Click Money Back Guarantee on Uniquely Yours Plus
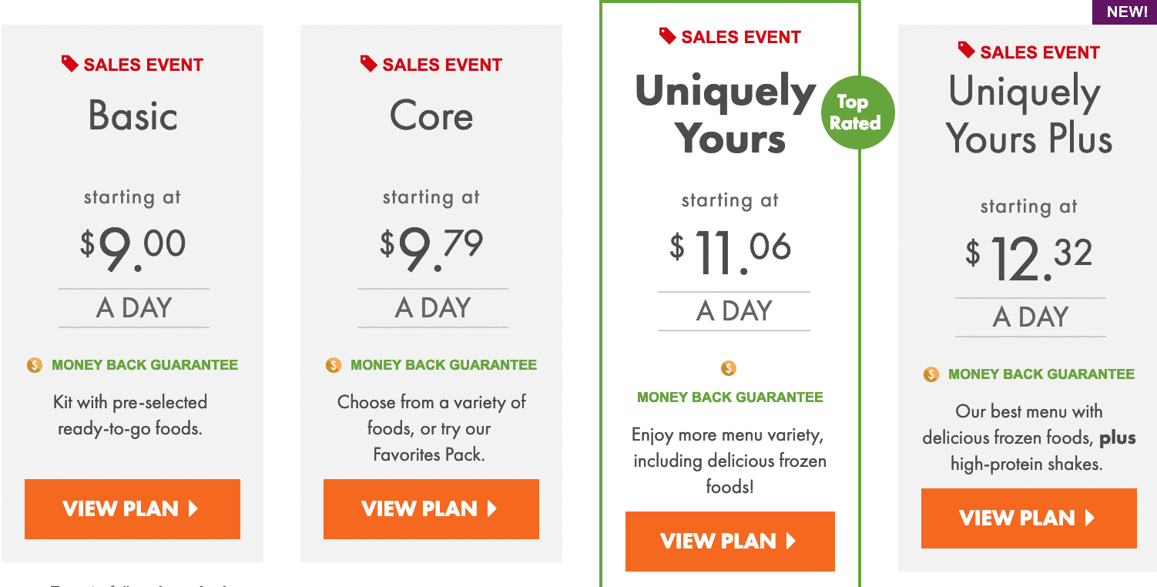Viewport: 1157px width, 587px height. pyautogui.click(x=1041, y=374)
